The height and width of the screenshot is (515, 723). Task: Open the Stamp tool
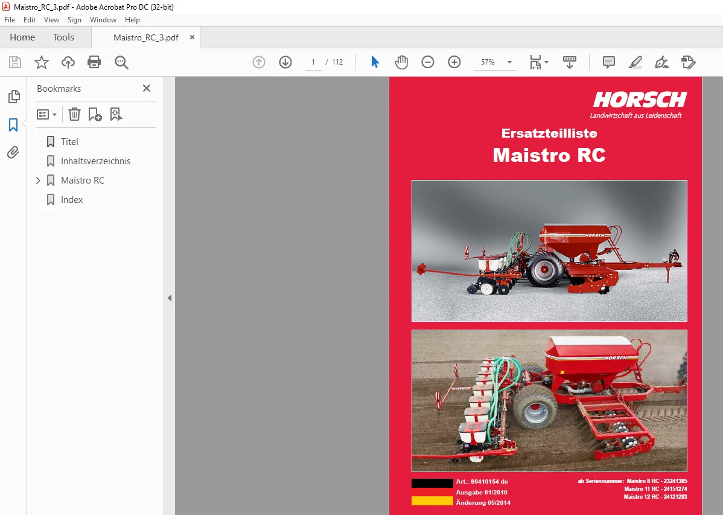click(688, 62)
